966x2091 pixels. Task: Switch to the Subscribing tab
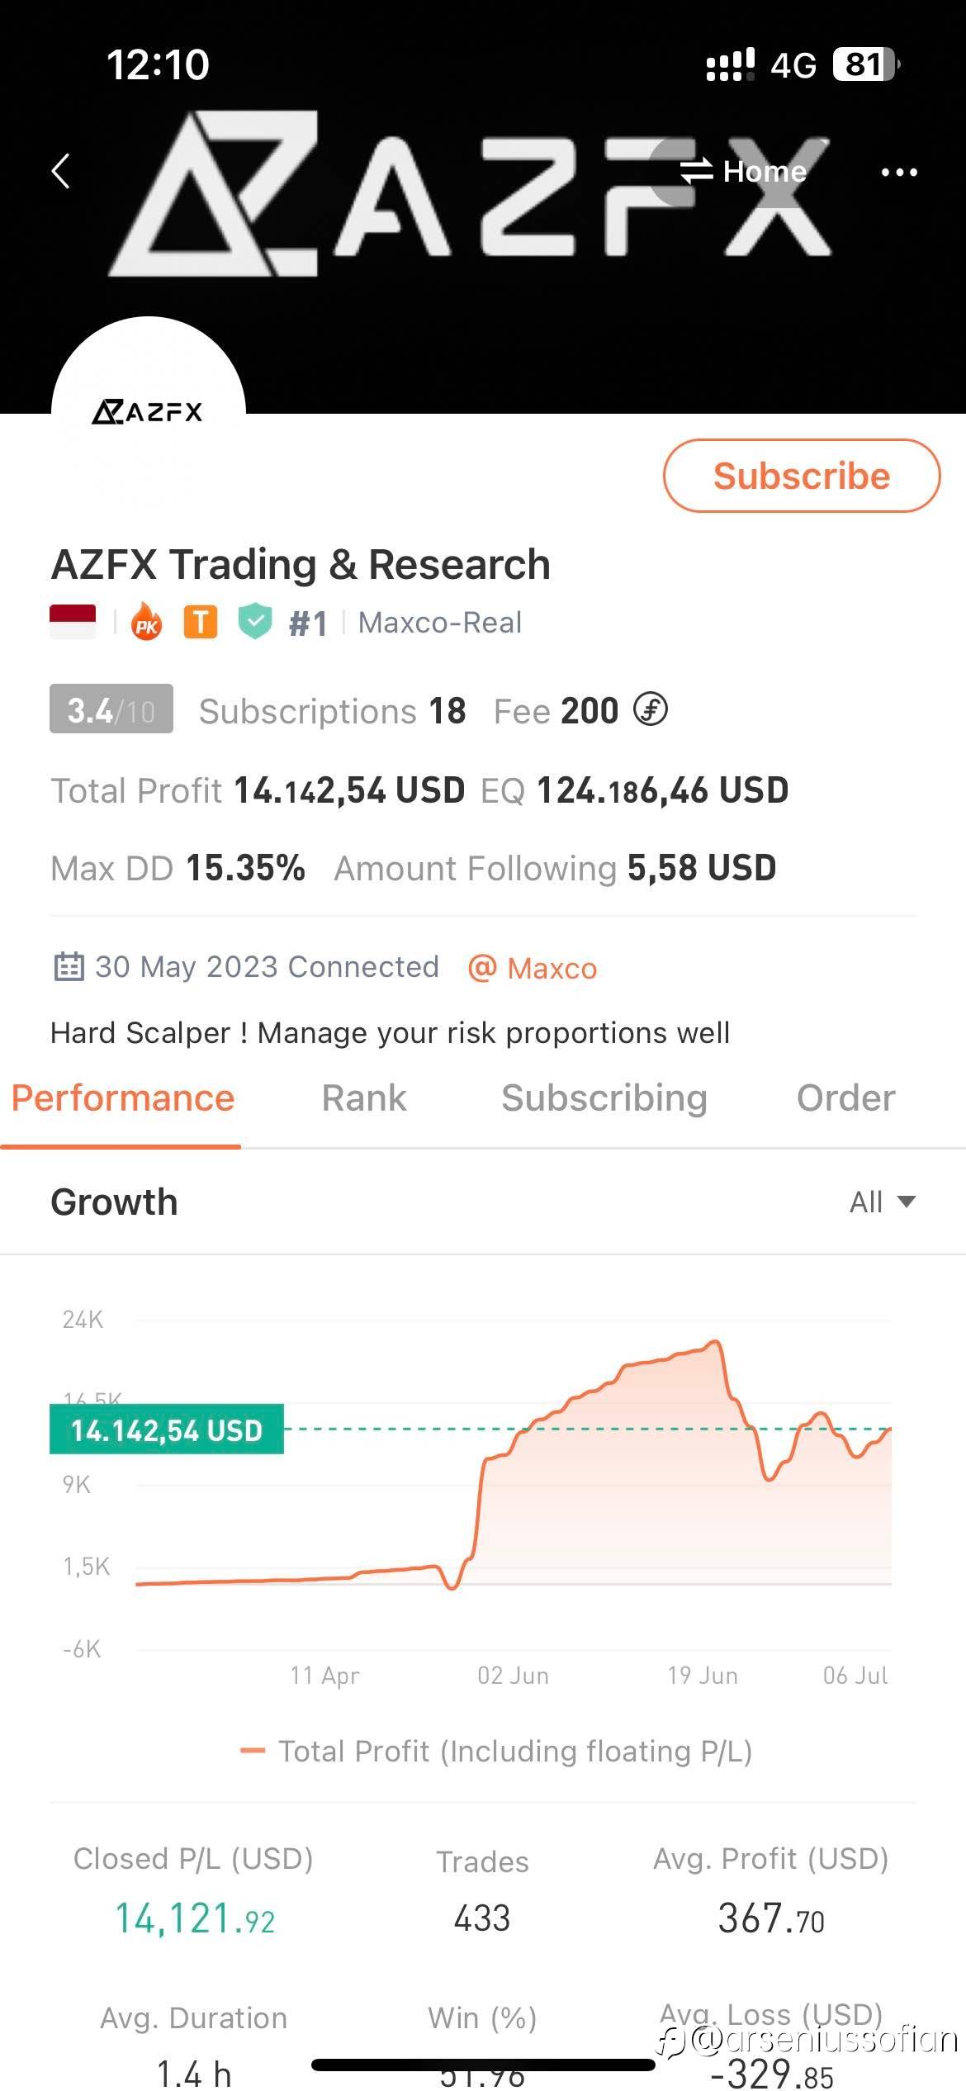[604, 1098]
